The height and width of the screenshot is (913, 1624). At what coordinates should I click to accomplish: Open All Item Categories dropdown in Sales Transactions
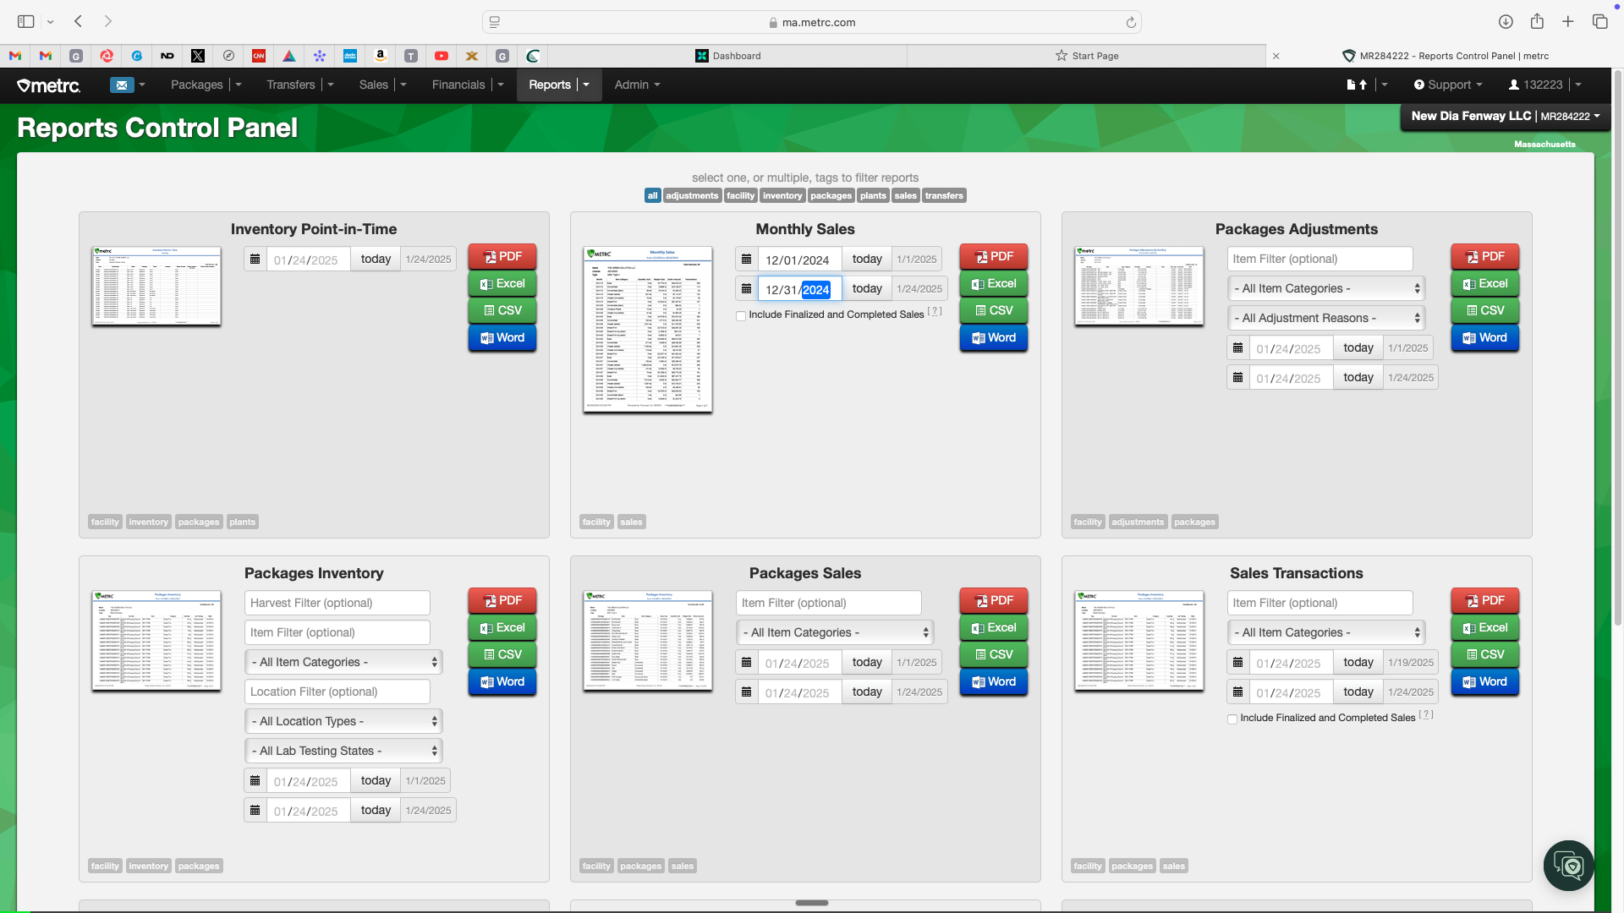(1326, 632)
